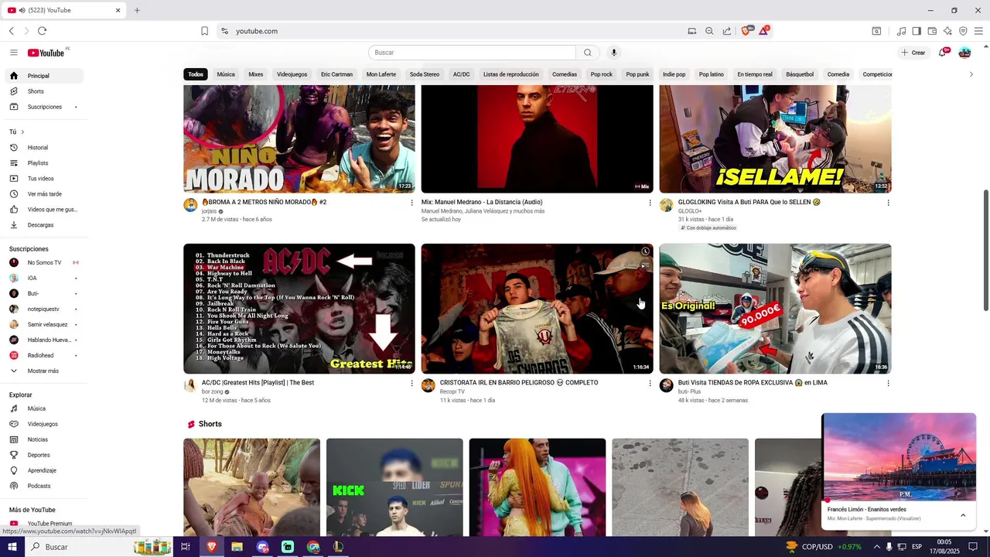Open Brave Rewards triangle icon
Image resolution: width=990 pixels, height=557 pixels.
764,31
